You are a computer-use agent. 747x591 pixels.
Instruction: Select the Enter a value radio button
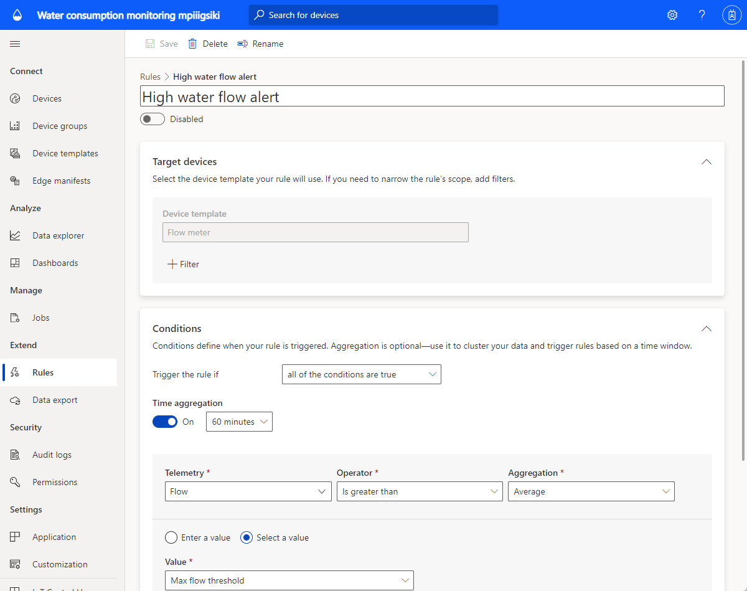click(171, 537)
